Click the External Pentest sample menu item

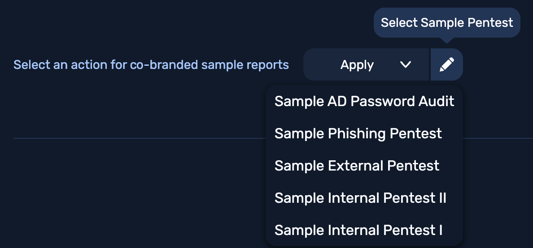tap(357, 166)
